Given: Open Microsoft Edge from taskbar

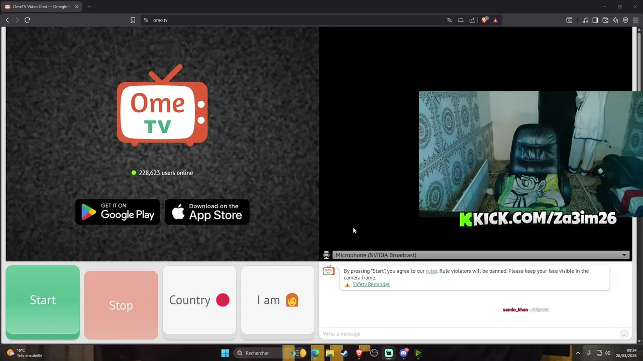Looking at the screenshot, I should 315,353.
